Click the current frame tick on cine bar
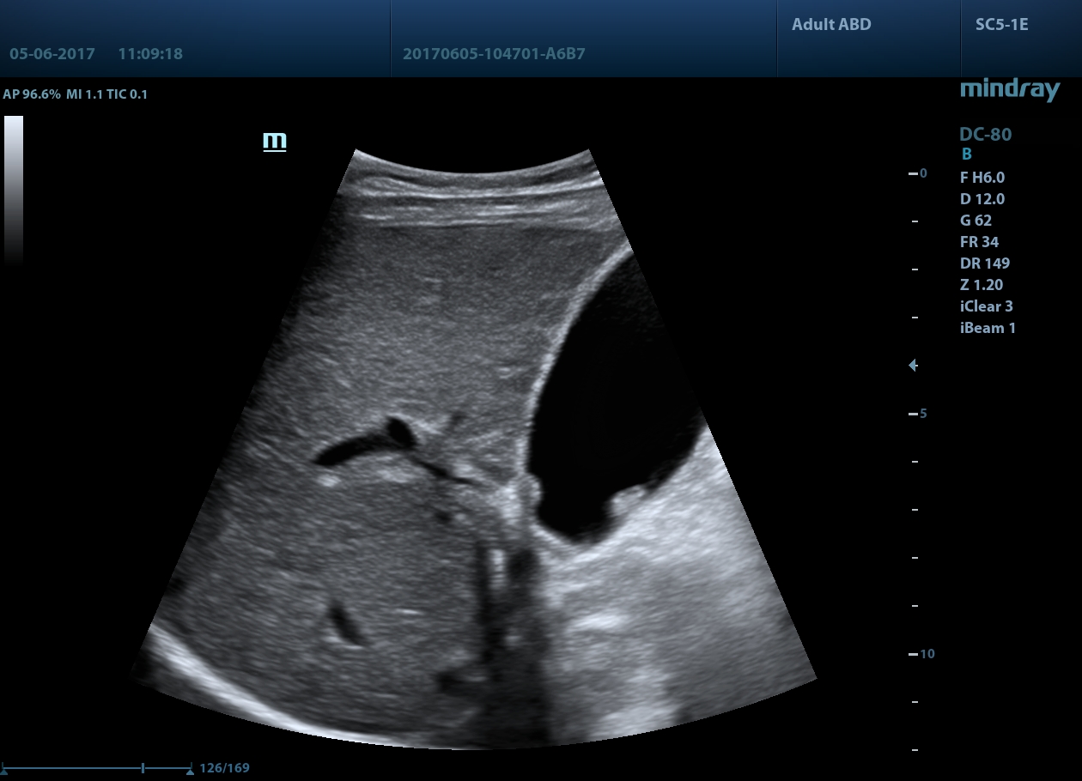This screenshot has height=781, width=1082. [143, 768]
